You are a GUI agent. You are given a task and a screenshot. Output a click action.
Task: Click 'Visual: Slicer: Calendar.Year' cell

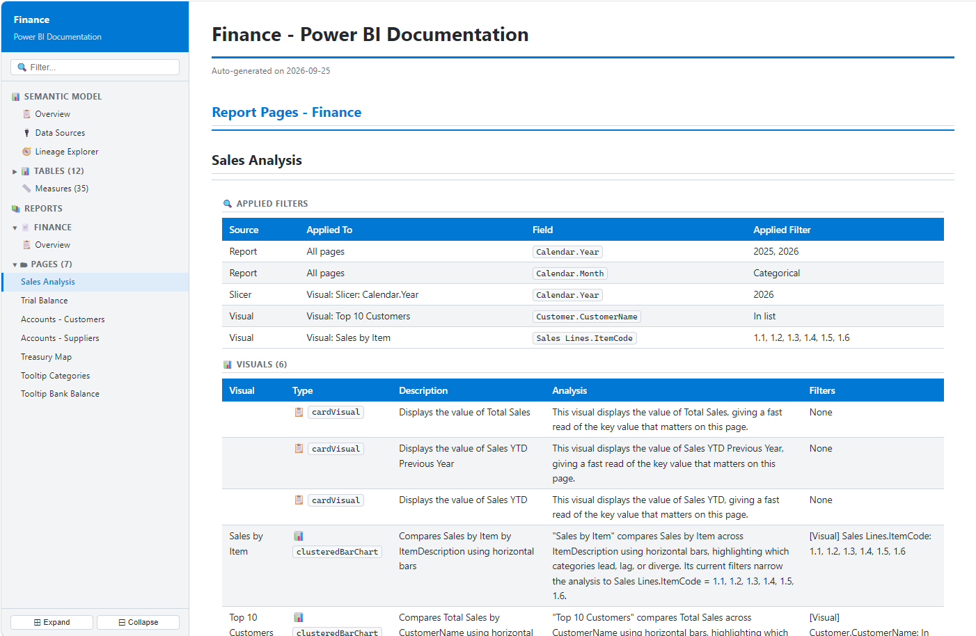pos(363,295)
